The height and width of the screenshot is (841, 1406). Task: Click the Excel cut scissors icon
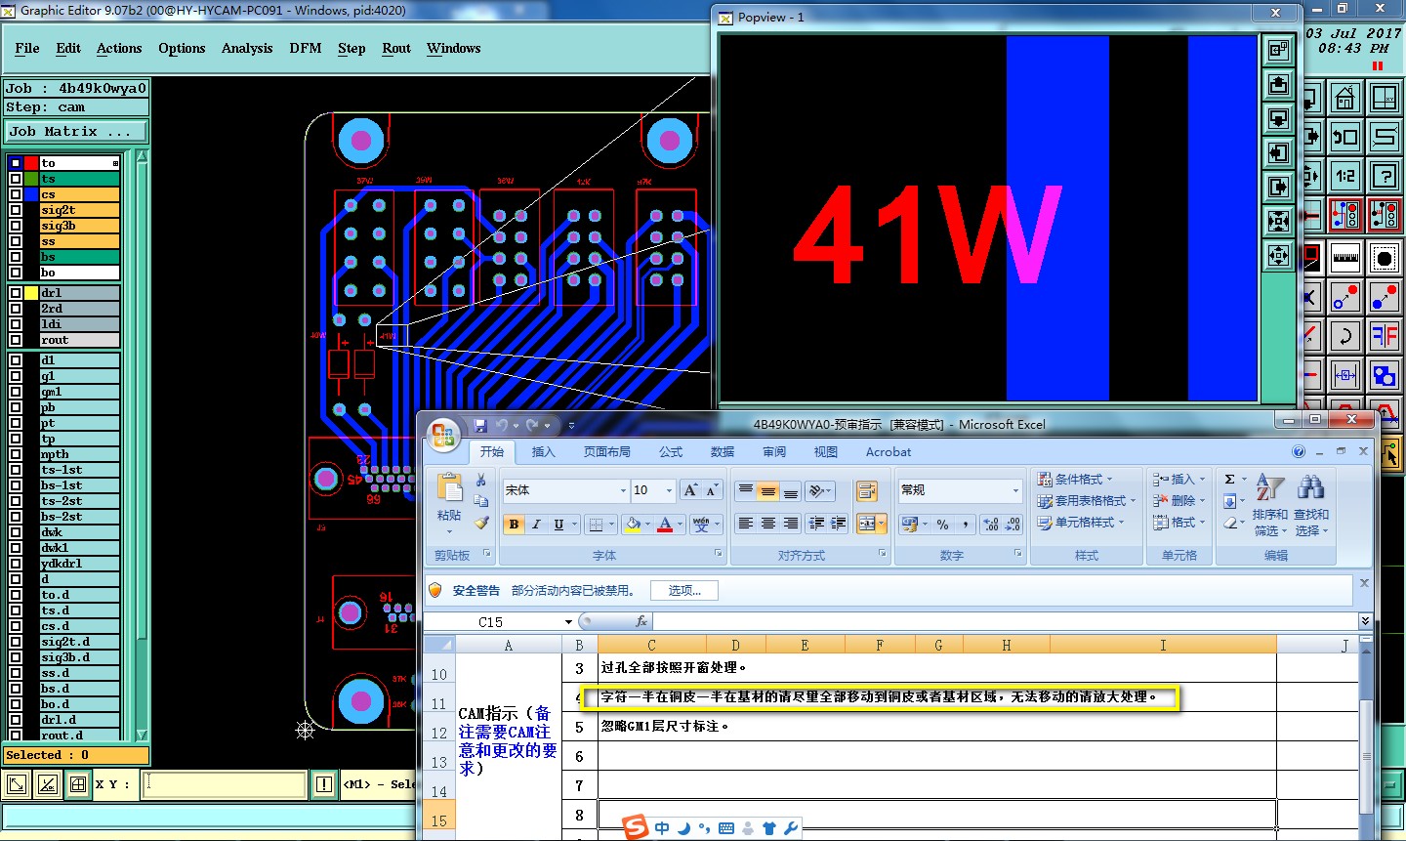(x=481, y=480)
